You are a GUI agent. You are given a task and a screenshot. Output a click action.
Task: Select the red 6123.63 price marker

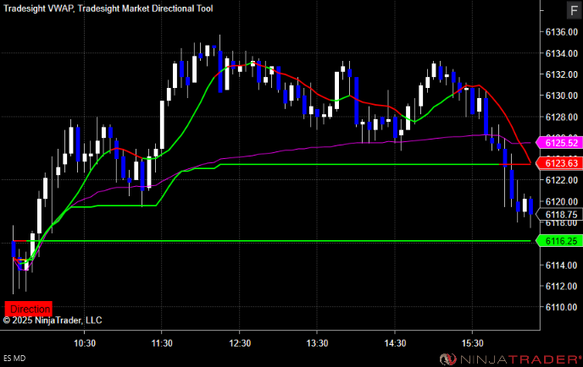(x=561, y=163)
